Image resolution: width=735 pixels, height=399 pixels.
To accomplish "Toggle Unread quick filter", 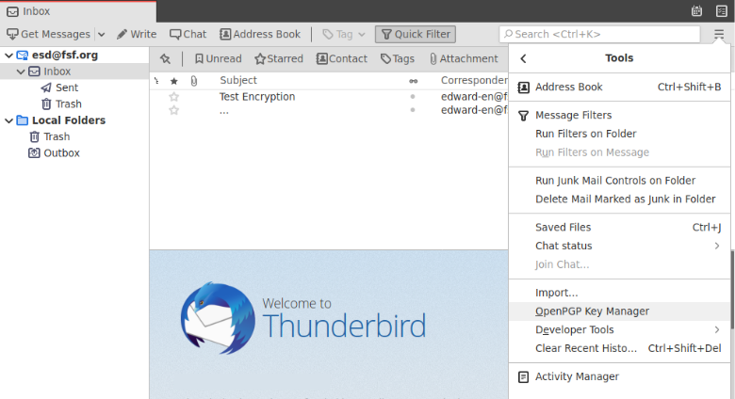I will click(218, 58).
